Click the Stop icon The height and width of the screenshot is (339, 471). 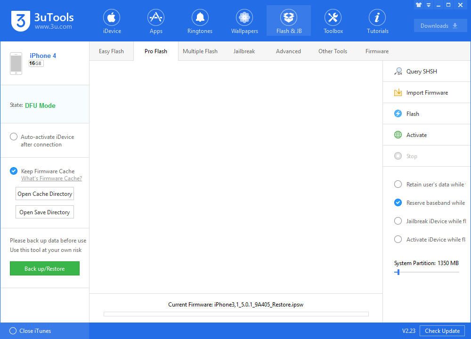pos(398,156)
